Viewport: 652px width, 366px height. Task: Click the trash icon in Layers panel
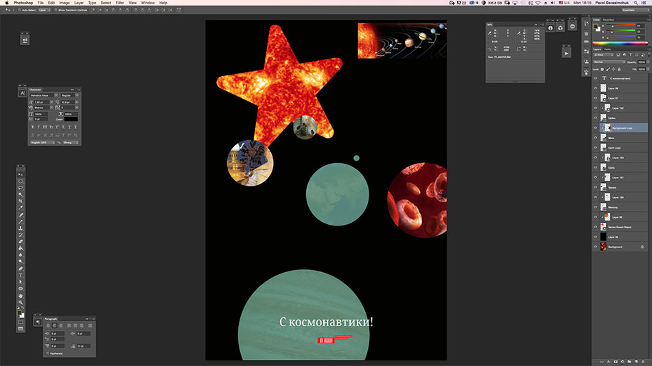pos(643,361)
